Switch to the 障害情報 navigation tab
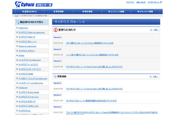 [87, 11]
